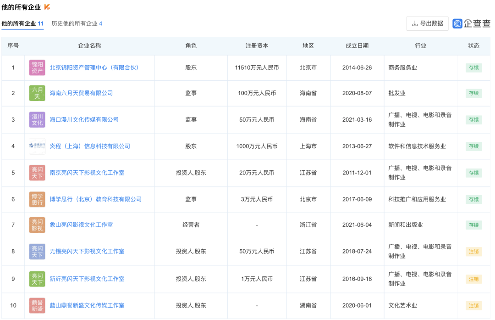Screen dimensions: 495x320
Task: Click the 湖南省 region cell
Action: pyautogui.click(x=308, y=306)
